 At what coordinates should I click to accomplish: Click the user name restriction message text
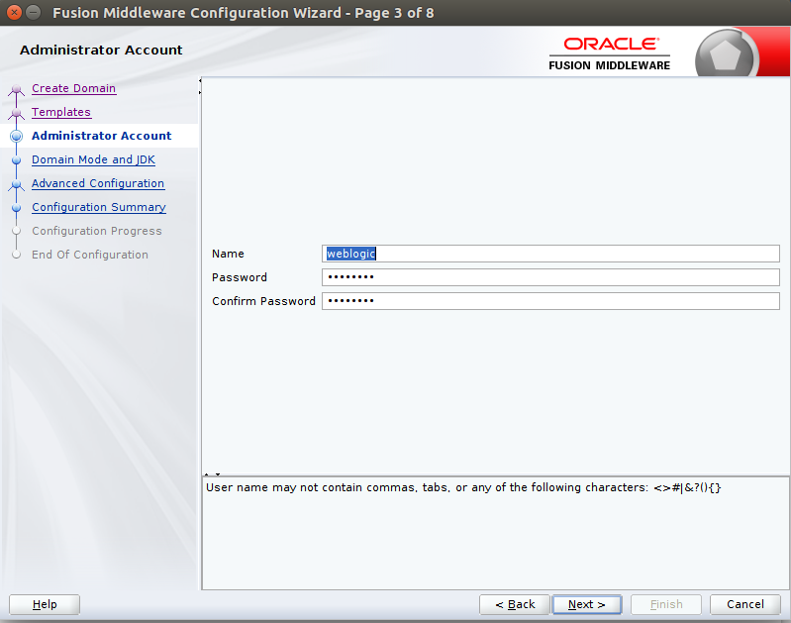pyautogui.click(x=463, y=487)
